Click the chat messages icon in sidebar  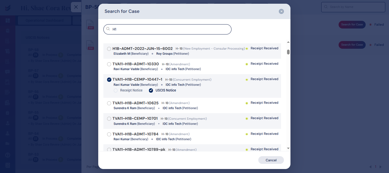(8, 72)
